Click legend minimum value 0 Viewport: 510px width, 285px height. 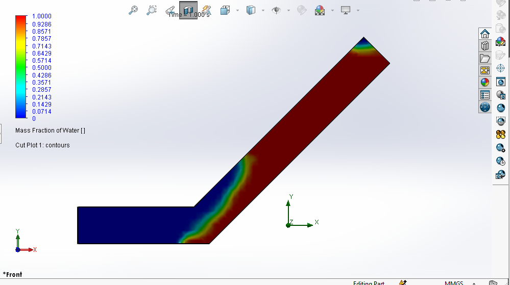coord(34,119)
